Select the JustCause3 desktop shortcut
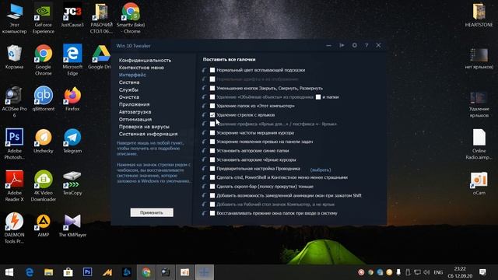Viewport: 498px width, 280px height. tap(72, 16)
